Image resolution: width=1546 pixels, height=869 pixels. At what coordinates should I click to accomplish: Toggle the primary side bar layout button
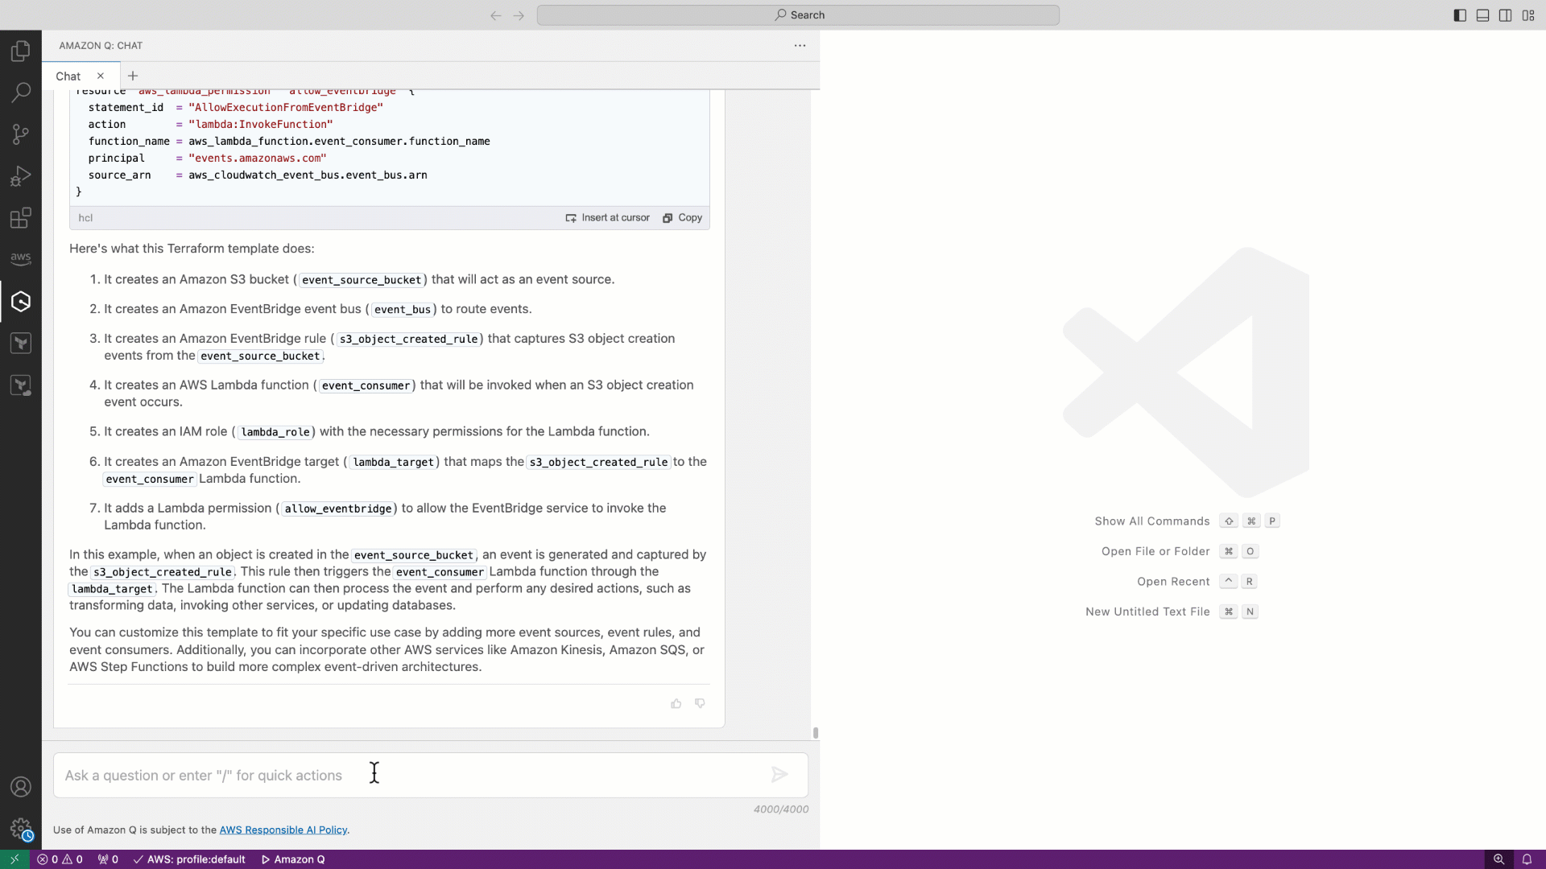pos(1460,15)
